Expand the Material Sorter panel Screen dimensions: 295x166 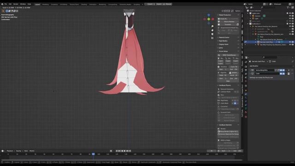coord(224,37)
